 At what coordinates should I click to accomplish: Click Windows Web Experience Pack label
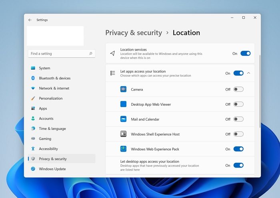click(155, 149)
